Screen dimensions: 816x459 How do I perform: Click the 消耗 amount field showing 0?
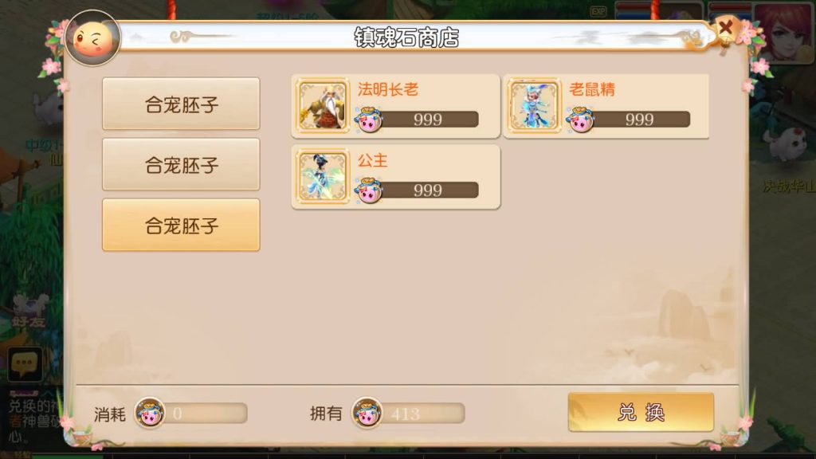point(205,414)
